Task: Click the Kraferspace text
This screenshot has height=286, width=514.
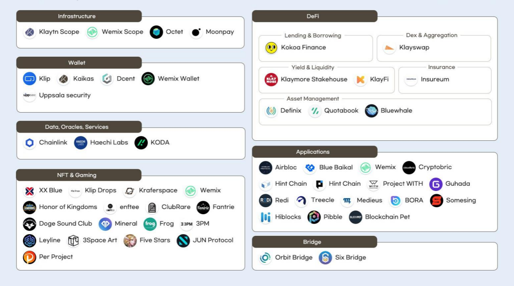Action: coord(158,191)
